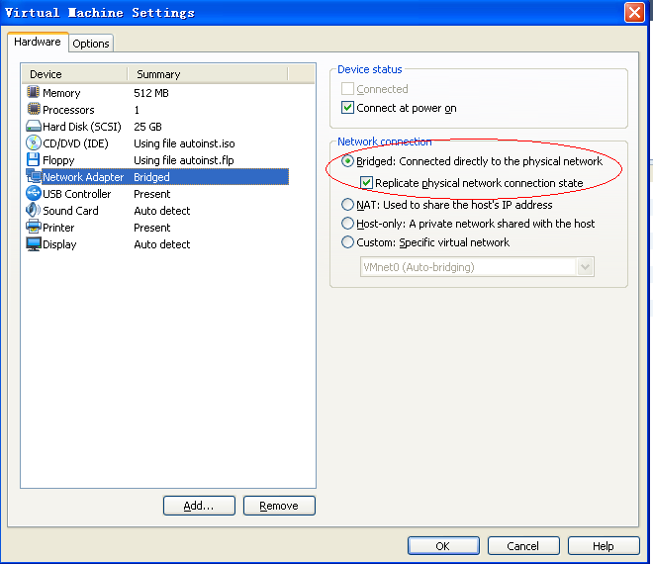Click the Bridged summary cell
Viewport: 653px width, 564px height.
pos(151,177)
